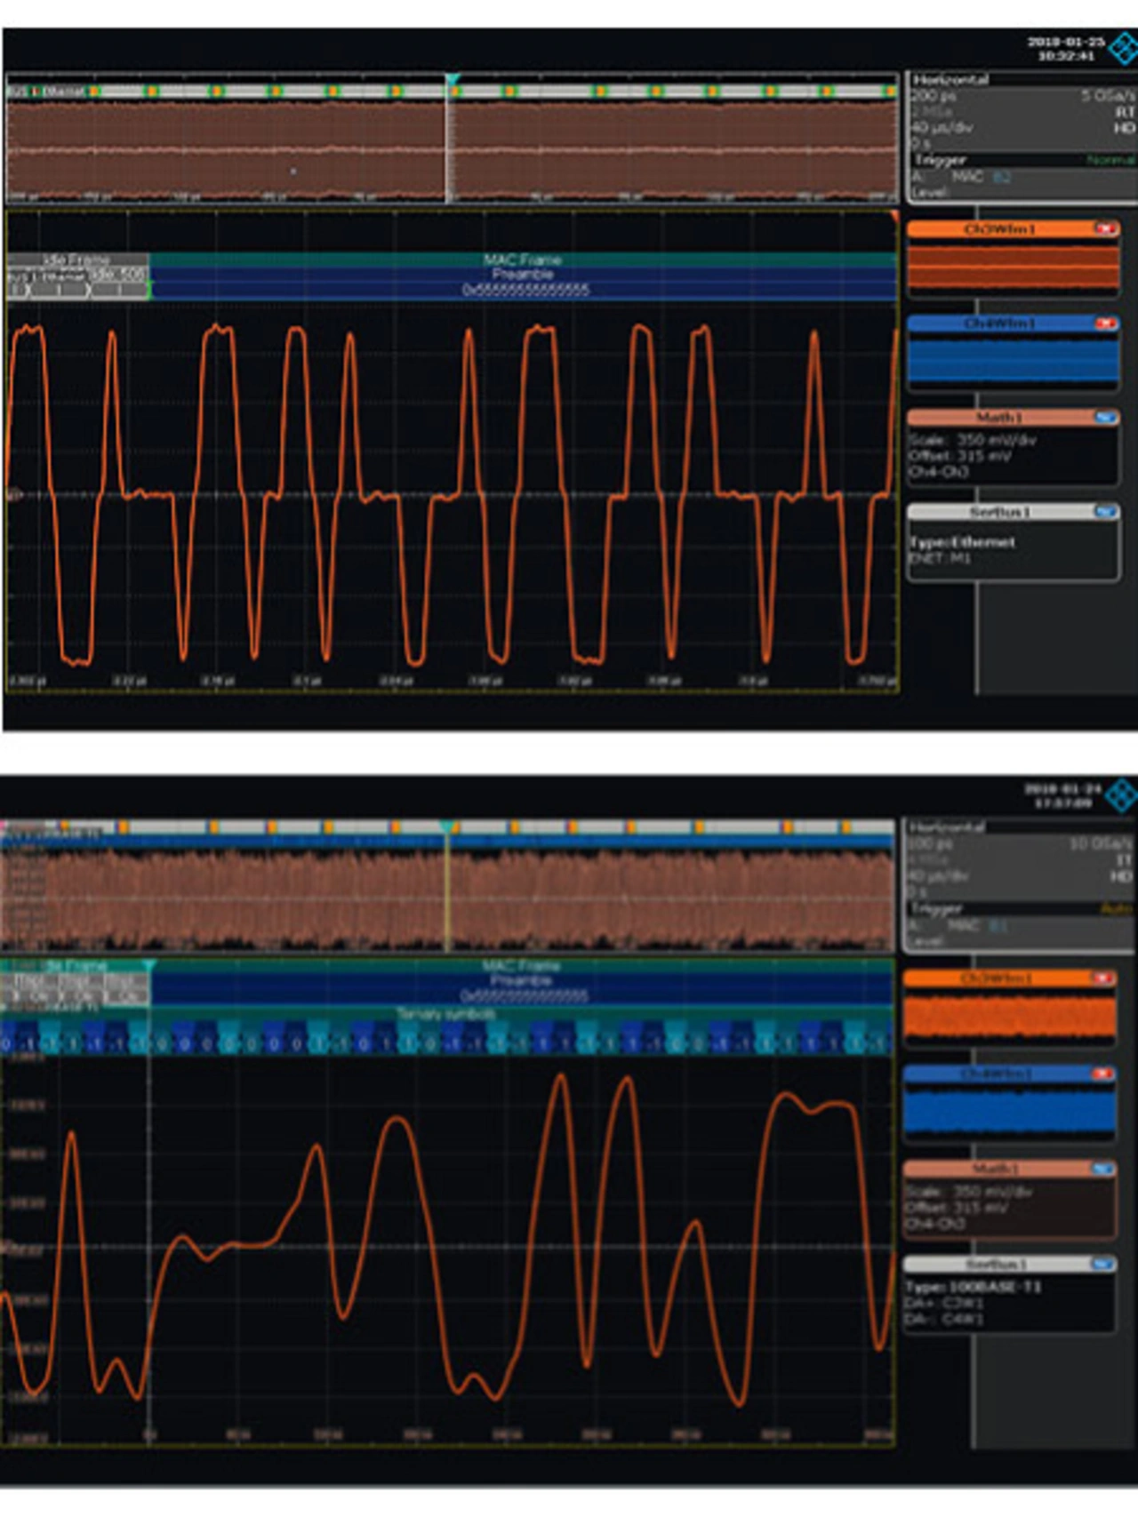
Task: Open Horizontal settings in the upper capture
Action: click(x=950, y=80)
